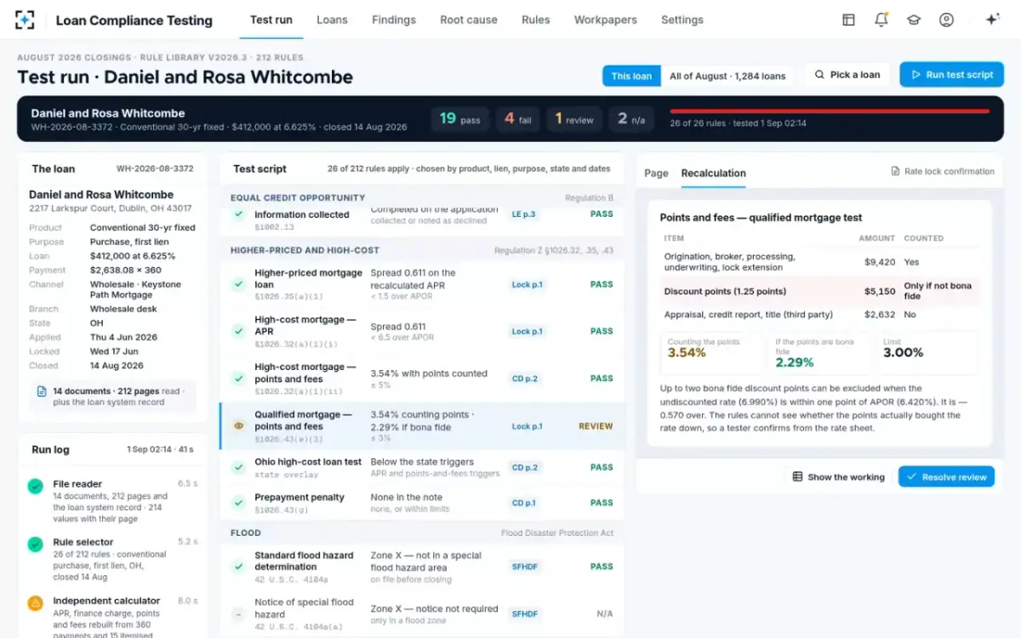The width and height of the screenshot is (1021, 638).
Task: Open the AI sparkle assistant
Action: pyautogui.click(x=992, y=20)
